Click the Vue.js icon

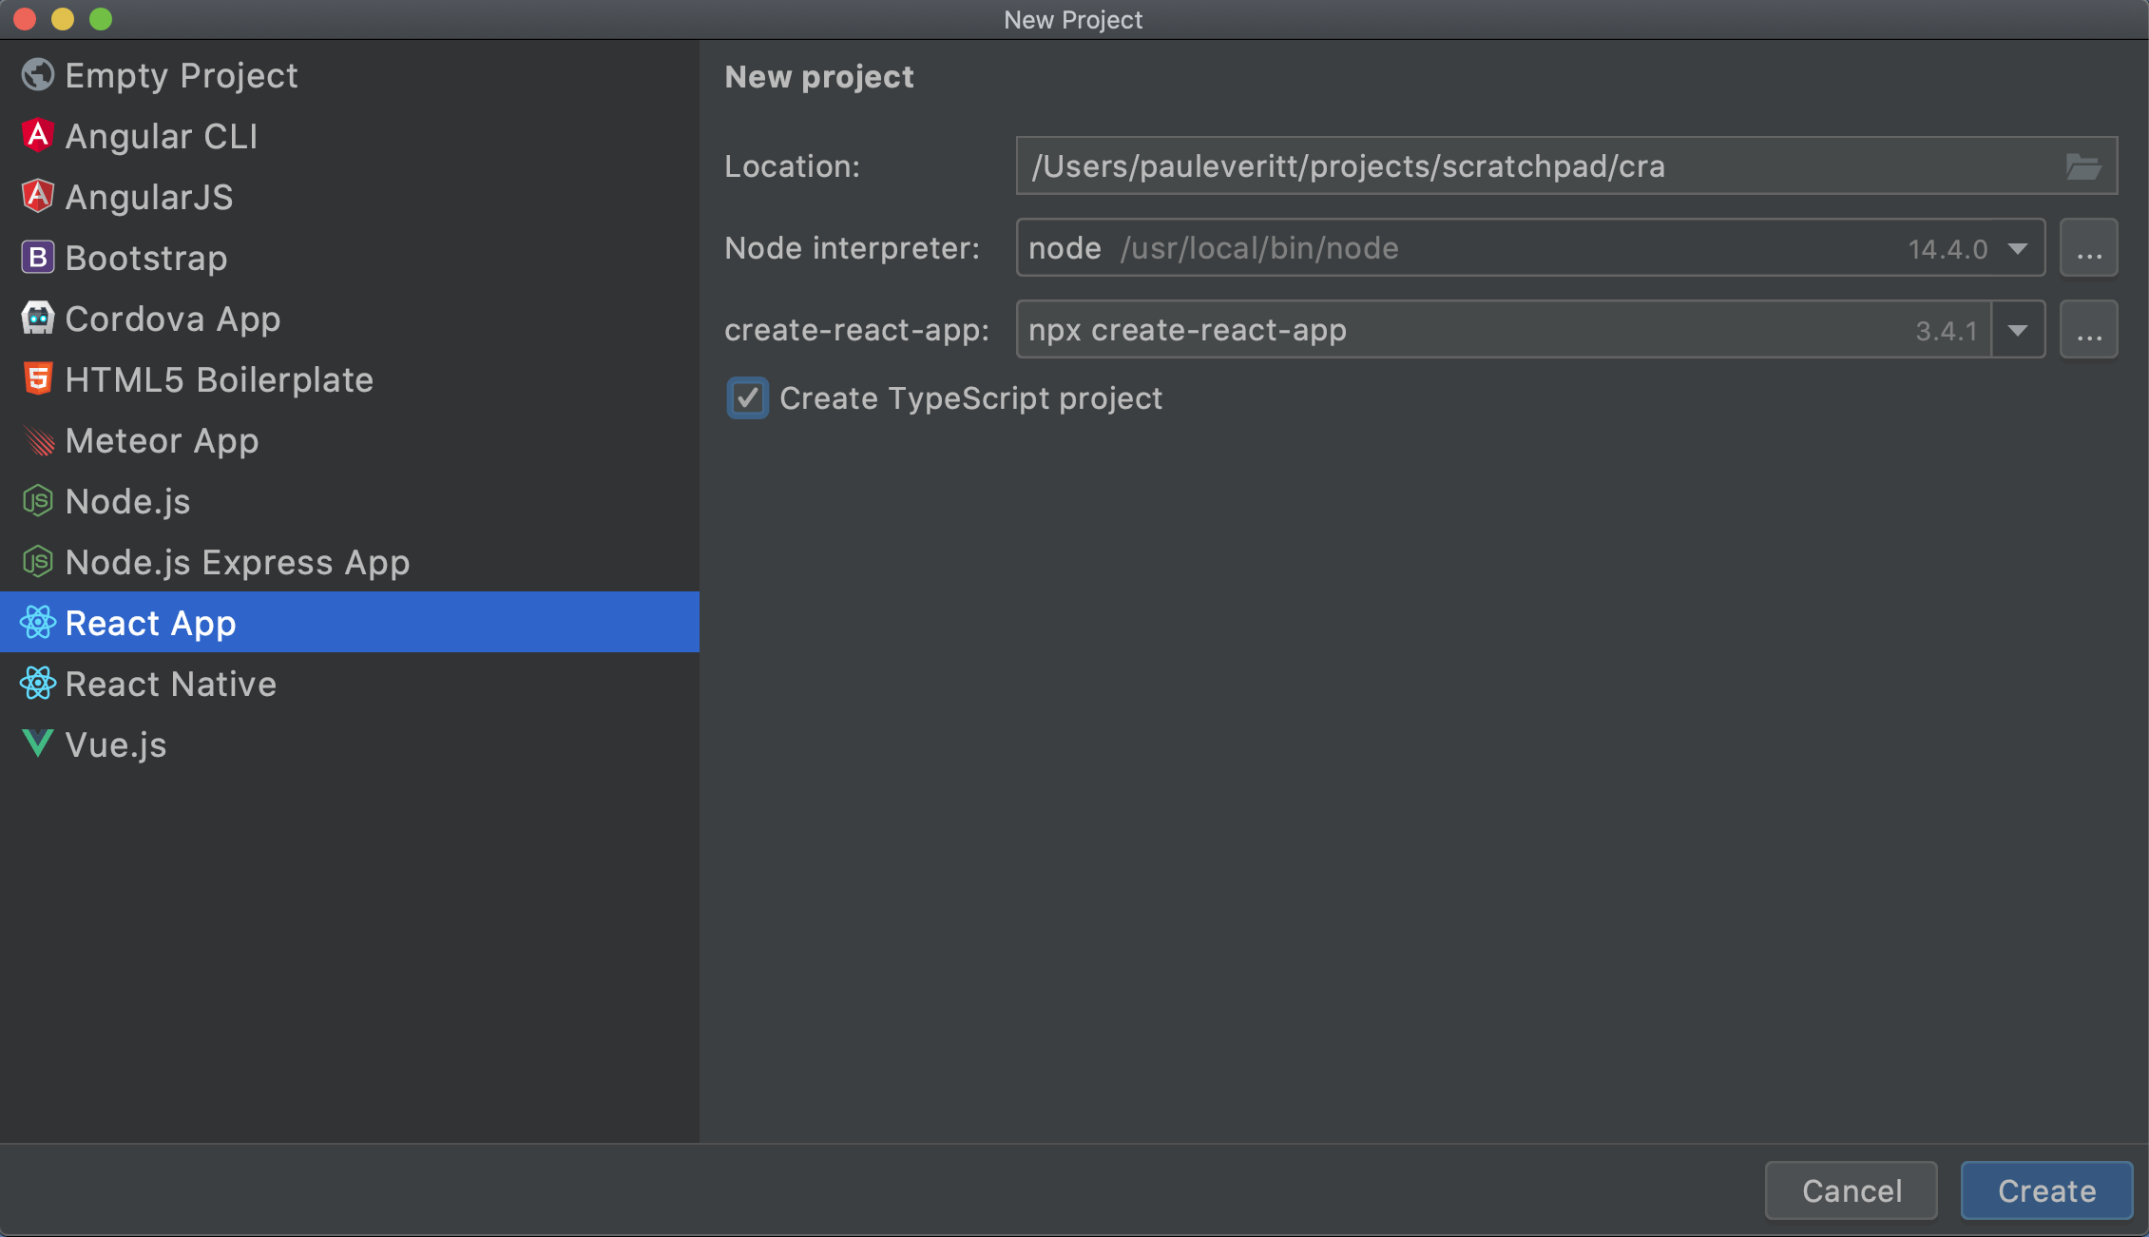tap(38, 744)
